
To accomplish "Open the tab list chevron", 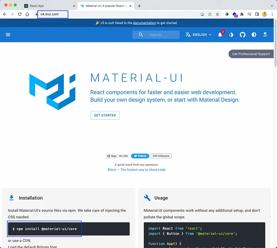I will [272, 6].
